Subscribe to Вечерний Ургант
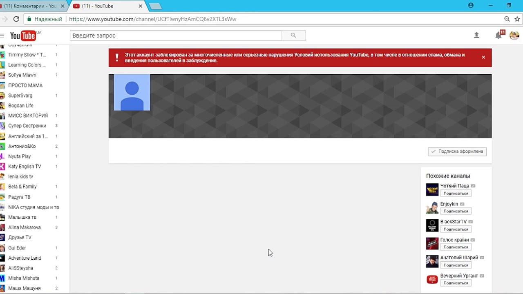523x294 pixels. pos(456,283)
